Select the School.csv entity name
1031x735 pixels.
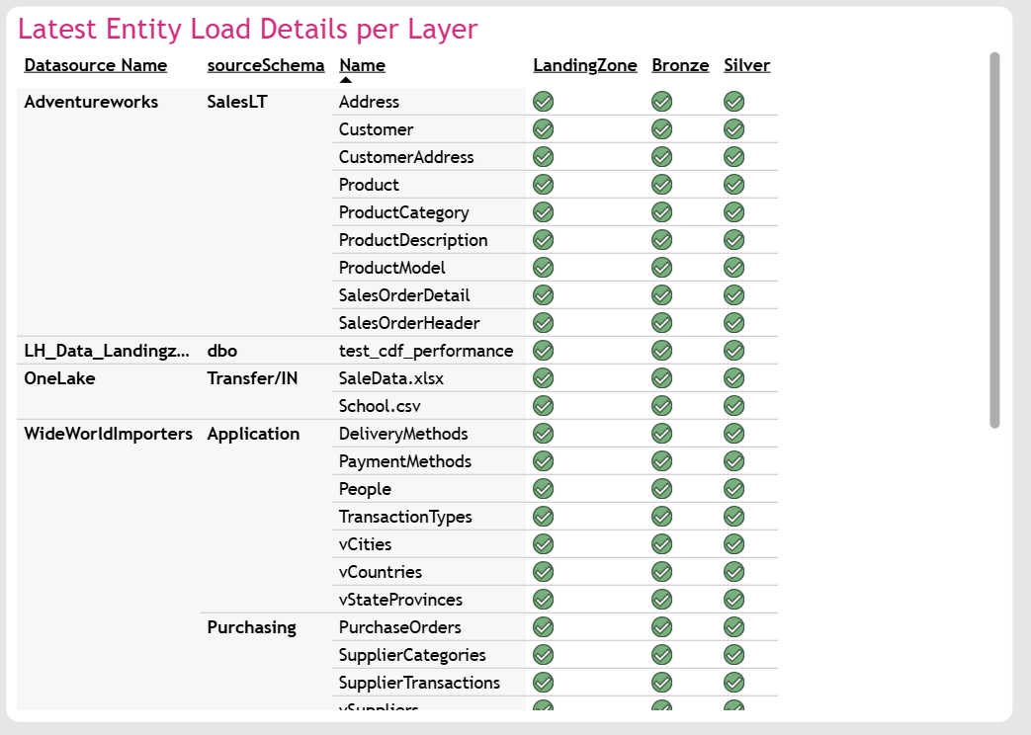(x=380, y=406)
